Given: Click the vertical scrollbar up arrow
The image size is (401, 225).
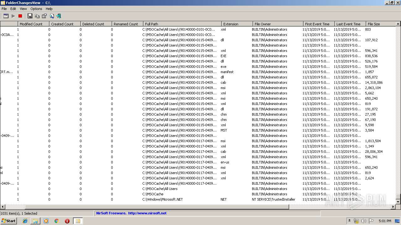Looking at the screenshot, I should 398,24.
